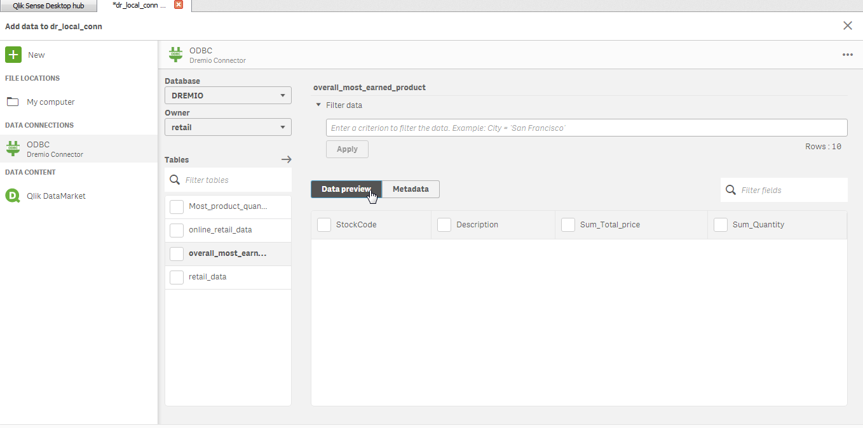The height and width of the screenshot is (428, 863).
Task: Select the online_retail_data table name
Action: pyautogui.click(x=221, y=230)
